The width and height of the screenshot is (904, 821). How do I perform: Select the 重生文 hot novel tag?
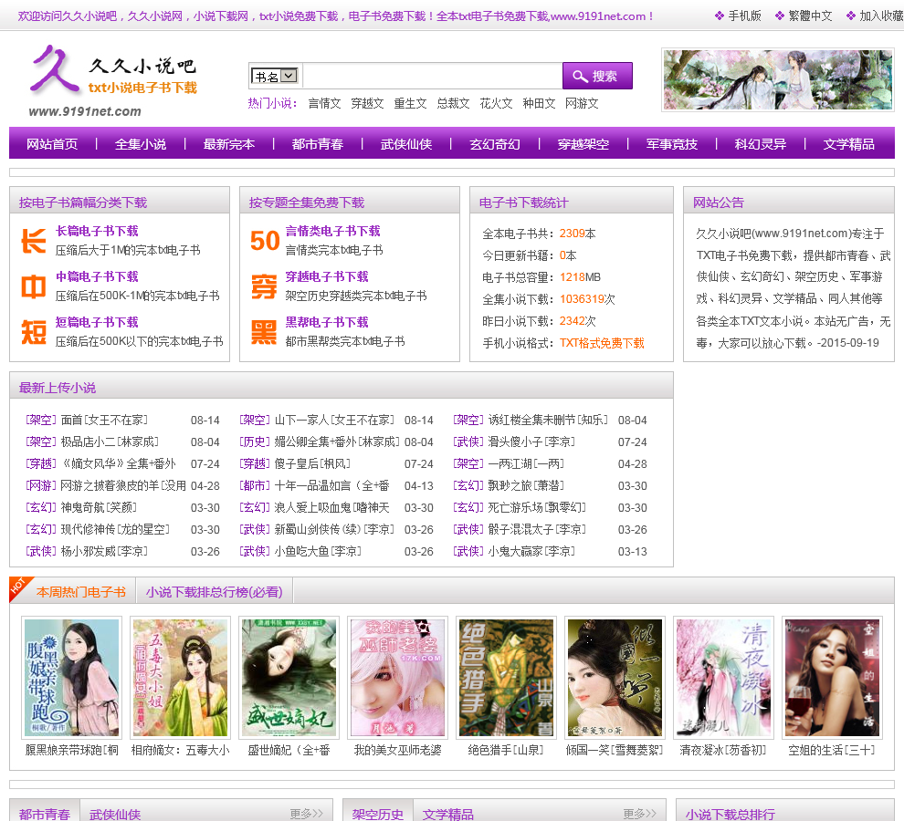pos(411,104)
